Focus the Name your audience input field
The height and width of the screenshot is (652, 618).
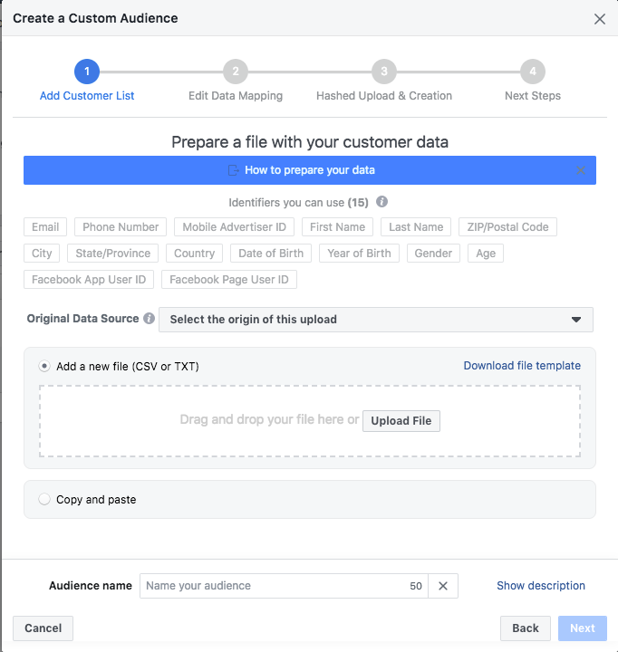pyautogui.click(x=275, y=586)
